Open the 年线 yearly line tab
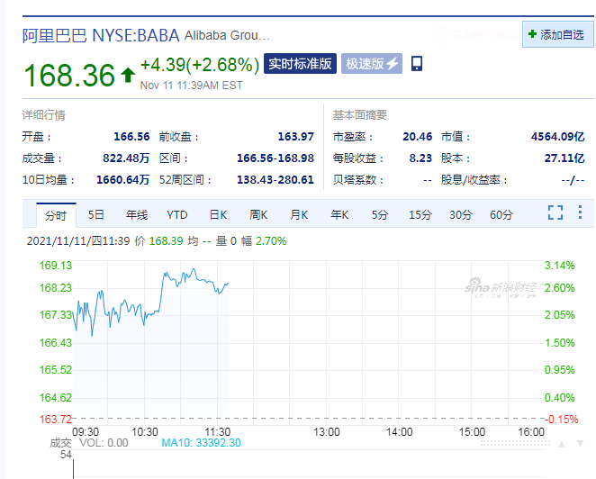596x479 pixels. point(137,215)
